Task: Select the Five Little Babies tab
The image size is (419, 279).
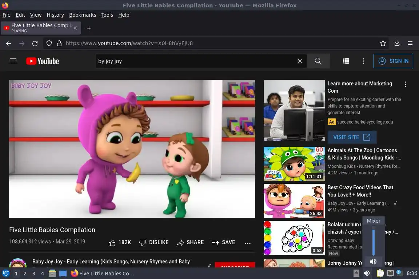Action: point(41,28)
